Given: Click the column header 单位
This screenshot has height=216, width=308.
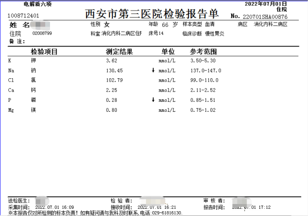Looking at the screenshot, I should 168,51.
